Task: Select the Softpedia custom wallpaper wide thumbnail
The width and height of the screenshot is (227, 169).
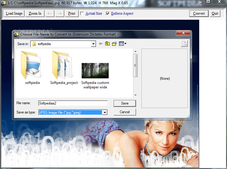Action: [x=95, y=70]
